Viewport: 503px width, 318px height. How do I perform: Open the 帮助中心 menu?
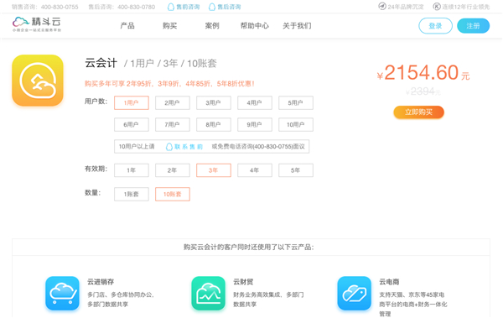click(255, 26)
